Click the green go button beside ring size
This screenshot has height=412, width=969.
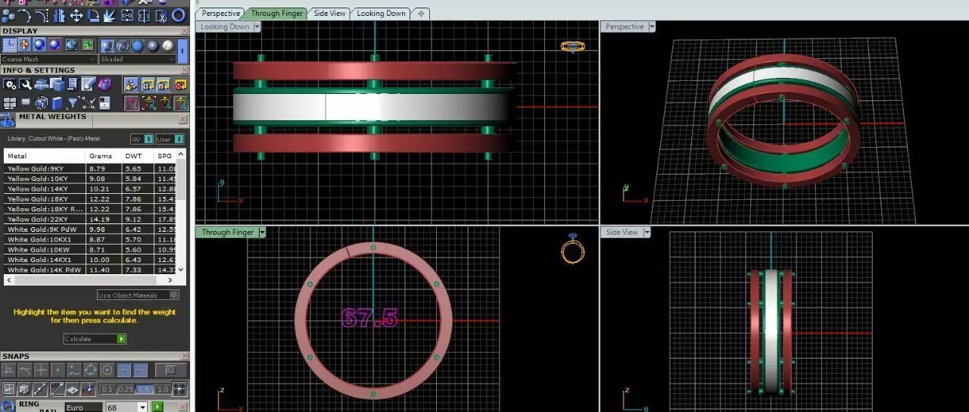coord(157,407)
